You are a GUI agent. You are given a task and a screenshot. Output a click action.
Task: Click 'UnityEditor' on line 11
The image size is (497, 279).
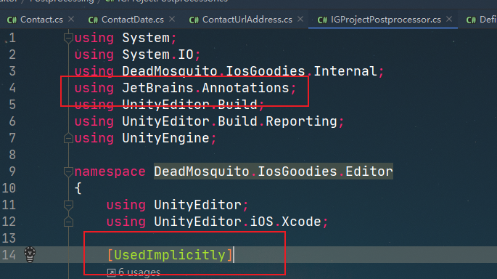[198, 205]
